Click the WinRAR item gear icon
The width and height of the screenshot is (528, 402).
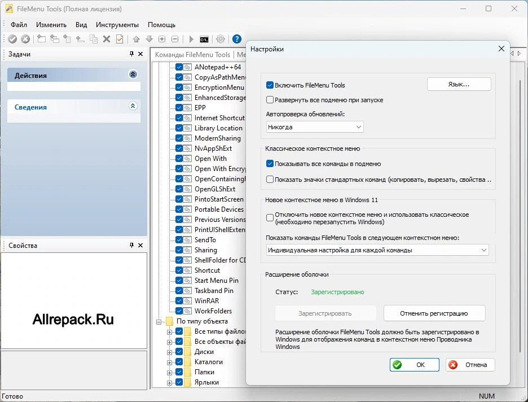tap(187, 300)
